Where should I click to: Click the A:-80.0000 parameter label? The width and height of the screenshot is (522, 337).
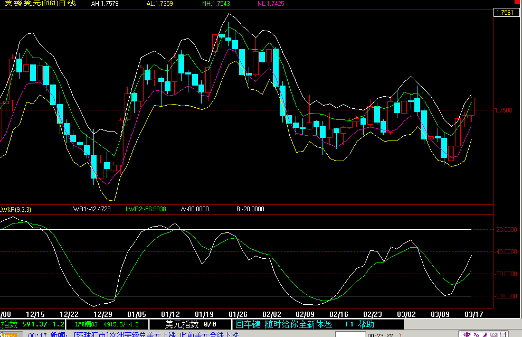pos(195,209)
